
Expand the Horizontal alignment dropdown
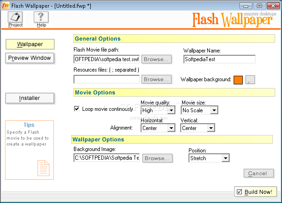pos(158,128)
